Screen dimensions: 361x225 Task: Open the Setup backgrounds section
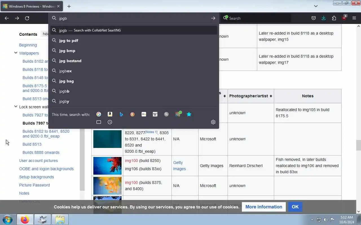click(x=36, y=177)
